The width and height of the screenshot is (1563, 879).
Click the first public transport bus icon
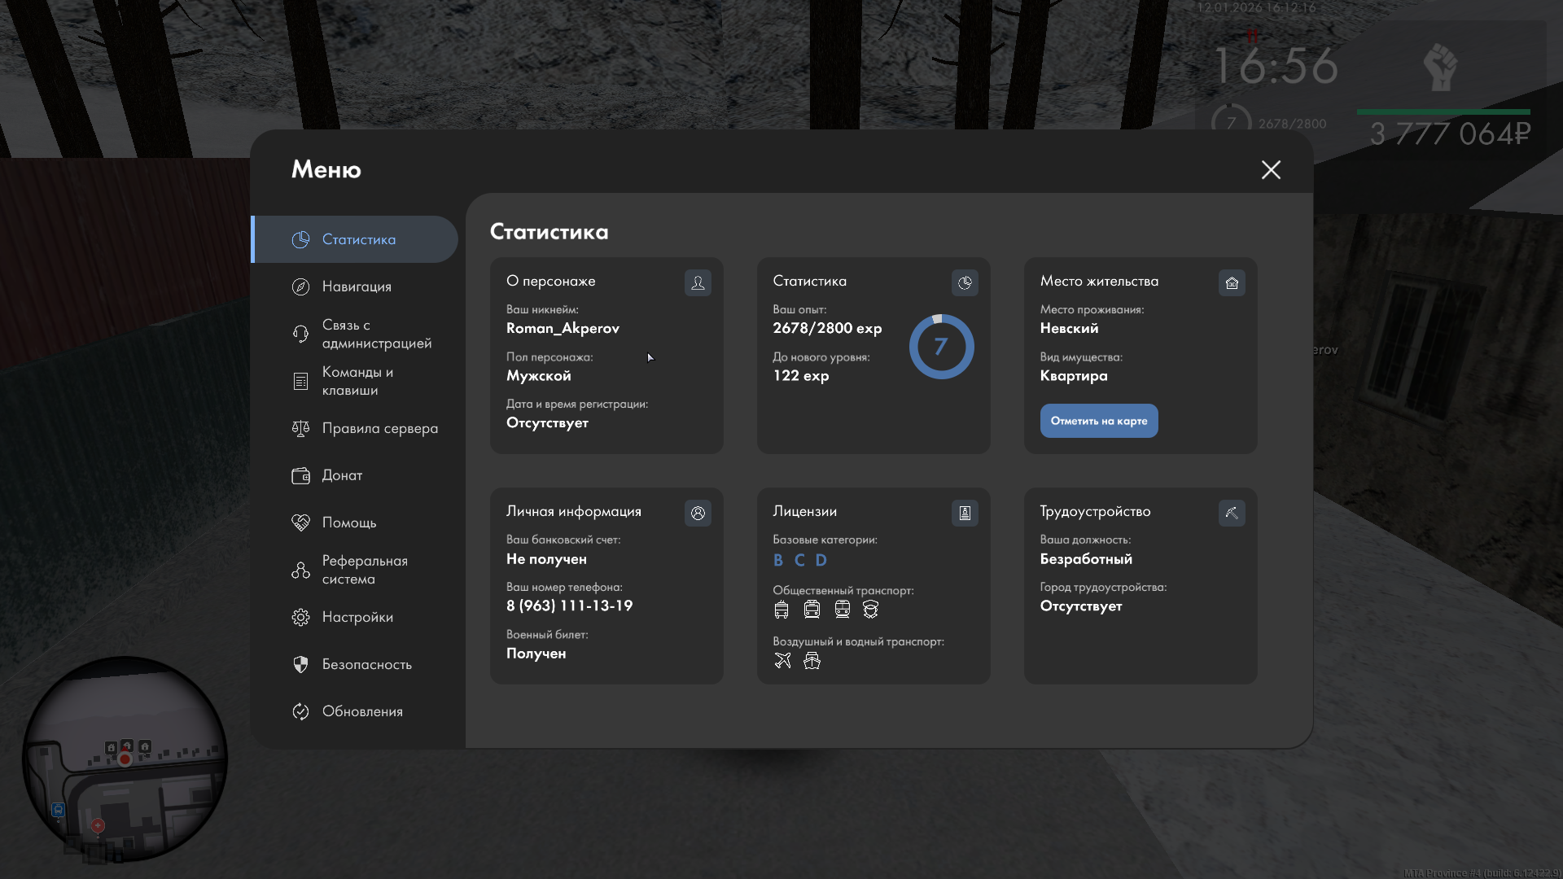(x=781, y=609)
